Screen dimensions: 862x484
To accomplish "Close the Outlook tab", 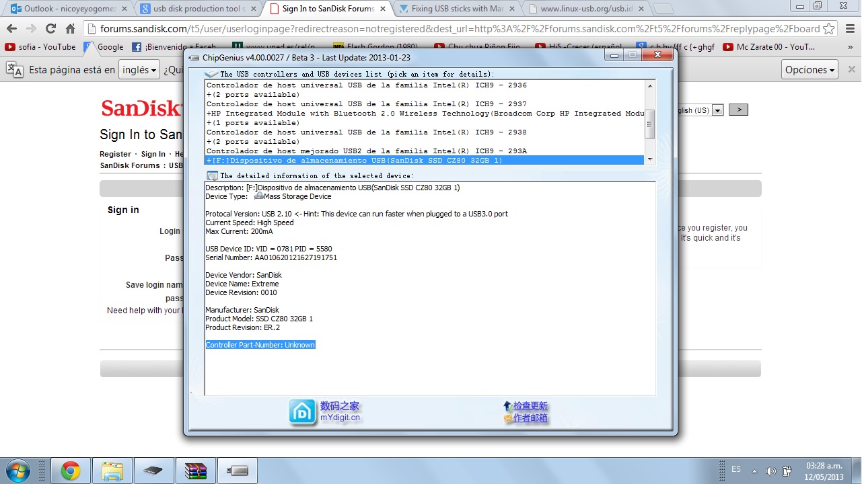I will tap(123, 9).
